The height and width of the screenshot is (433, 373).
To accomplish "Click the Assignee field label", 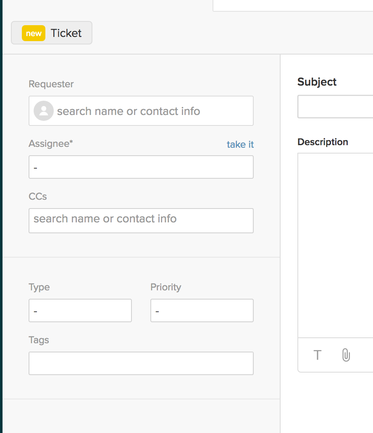I will 51,143.
